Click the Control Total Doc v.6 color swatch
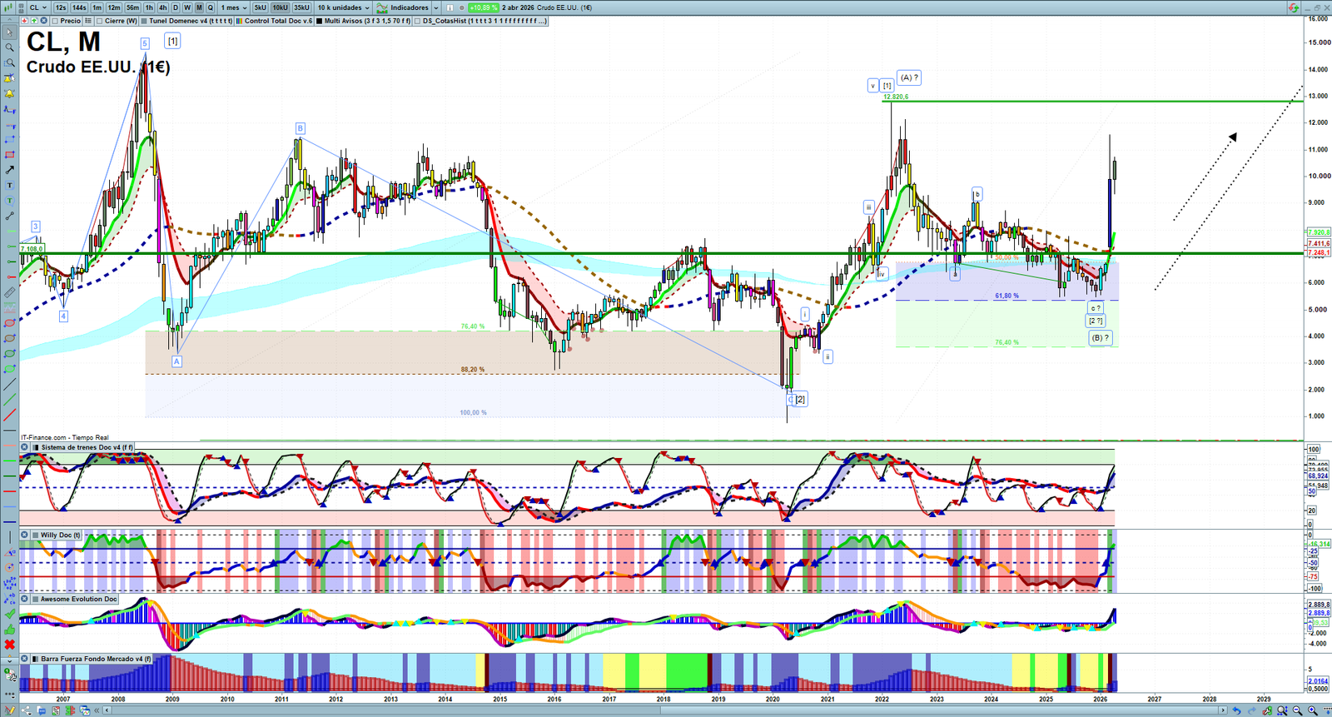The image size is (1332, 717). (240, 21)
